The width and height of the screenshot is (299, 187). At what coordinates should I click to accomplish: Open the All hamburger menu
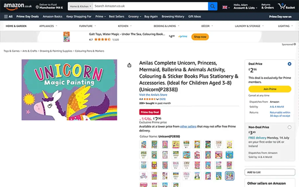[x=8, y=17]
